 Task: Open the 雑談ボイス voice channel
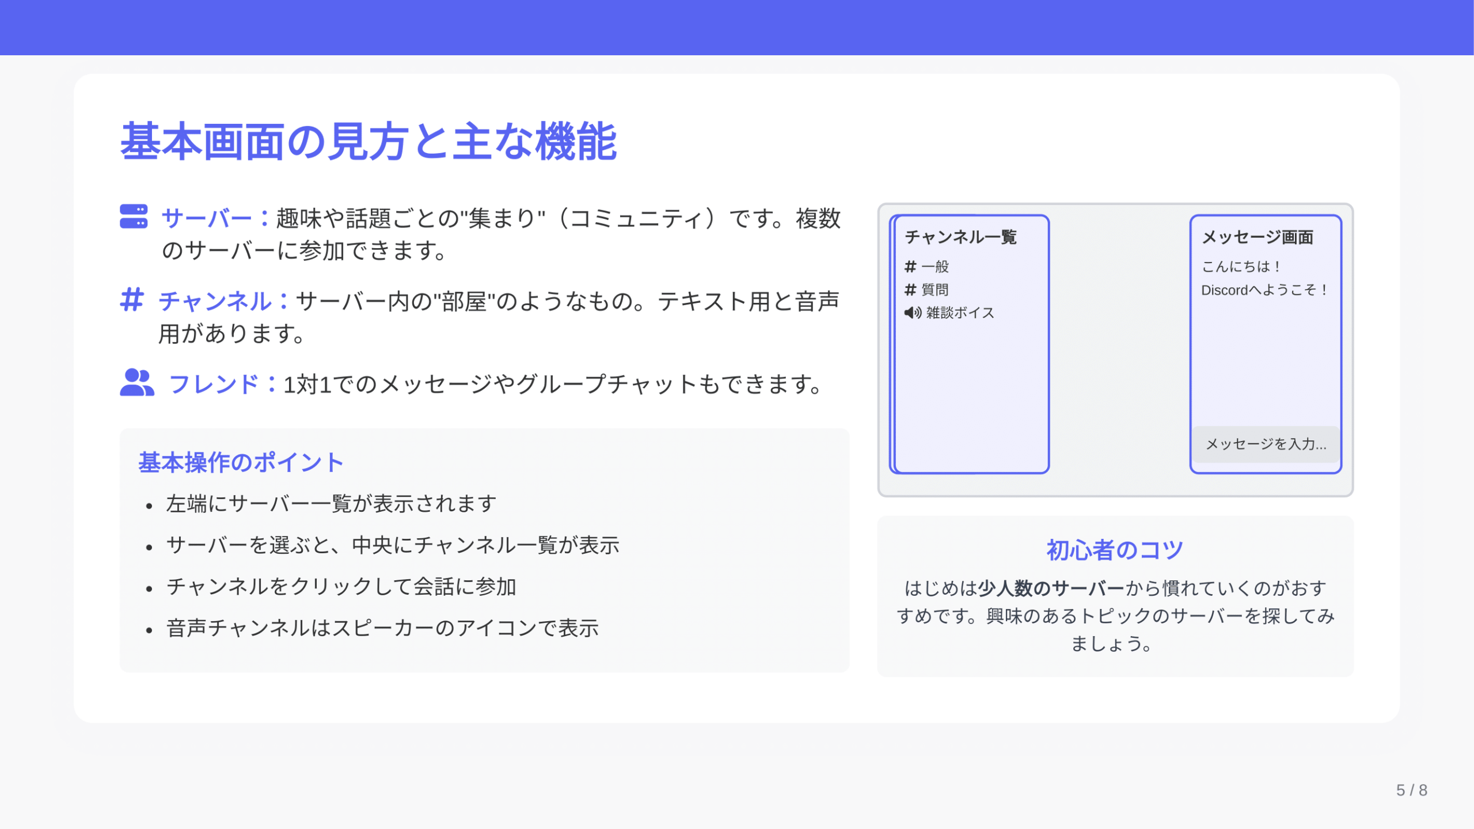959,313
